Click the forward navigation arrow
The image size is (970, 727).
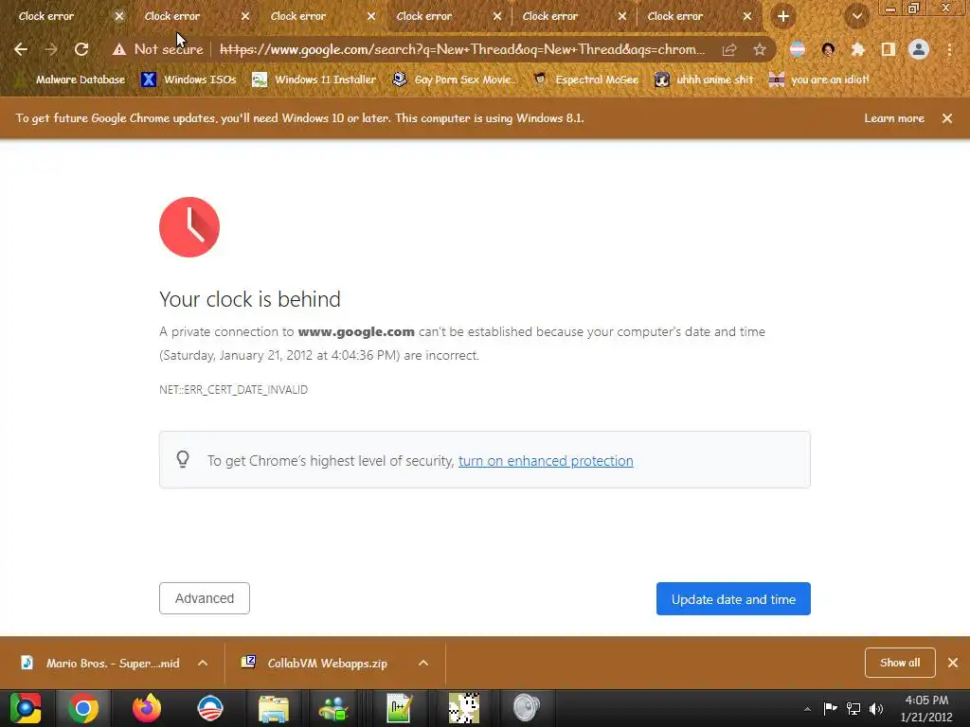51,49
